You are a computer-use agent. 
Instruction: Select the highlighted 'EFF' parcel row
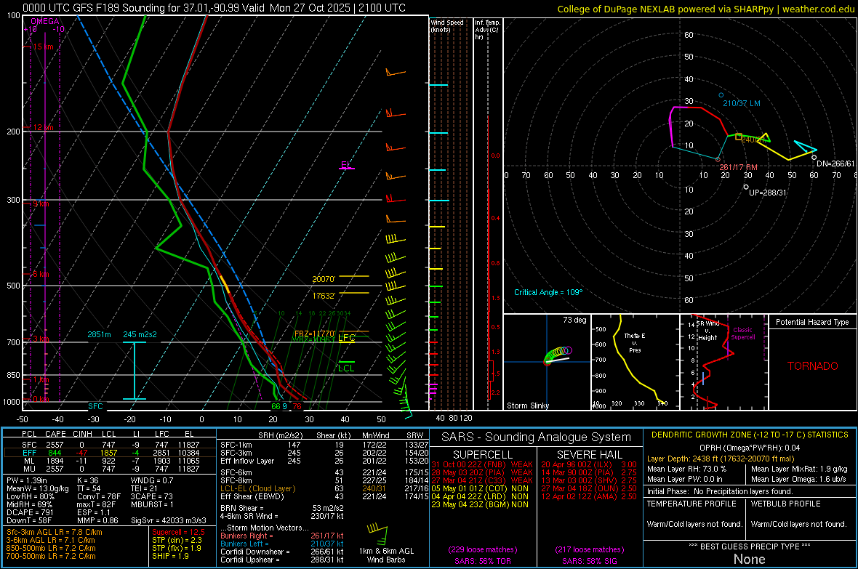[110, 453]
